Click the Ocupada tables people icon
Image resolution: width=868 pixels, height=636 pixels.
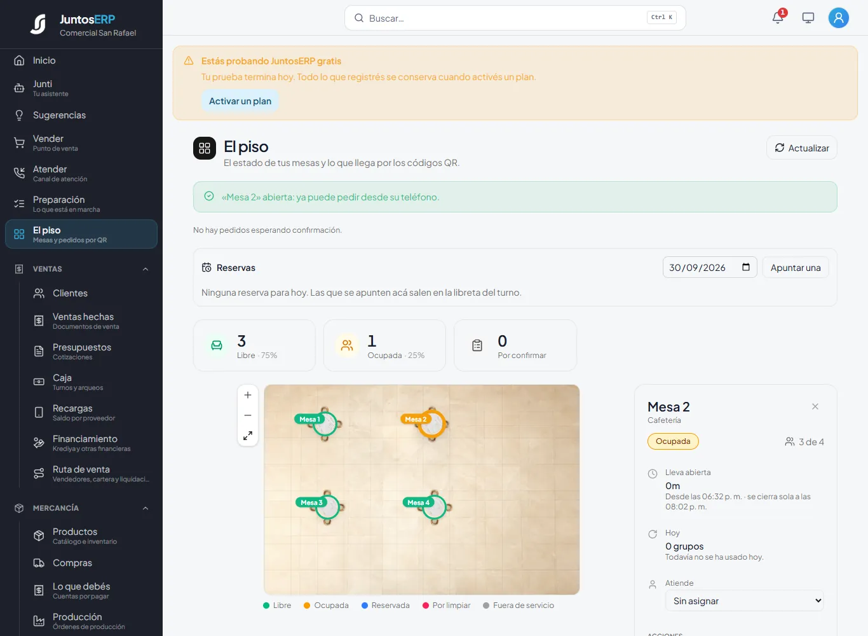[x=347, y=345]
